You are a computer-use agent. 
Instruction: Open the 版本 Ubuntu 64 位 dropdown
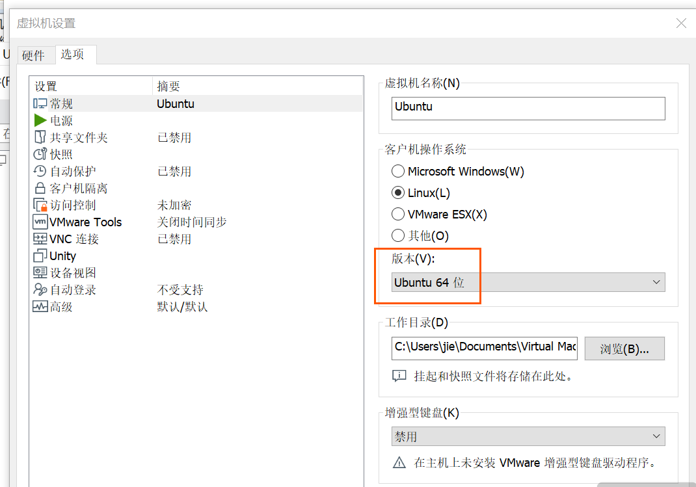coord(528,283)
